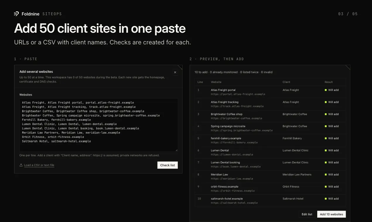Click the https://portal.atlas-freight.example URL

point(238,94)
